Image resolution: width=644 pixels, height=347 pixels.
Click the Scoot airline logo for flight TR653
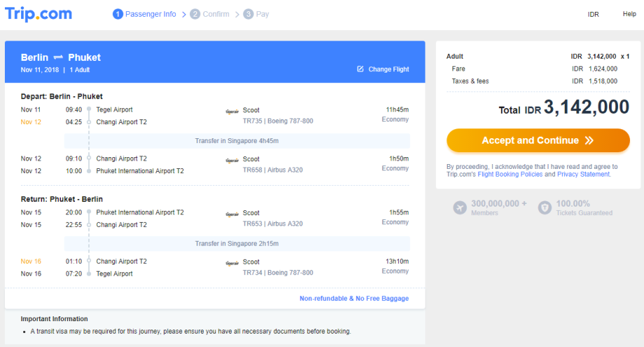232,214
